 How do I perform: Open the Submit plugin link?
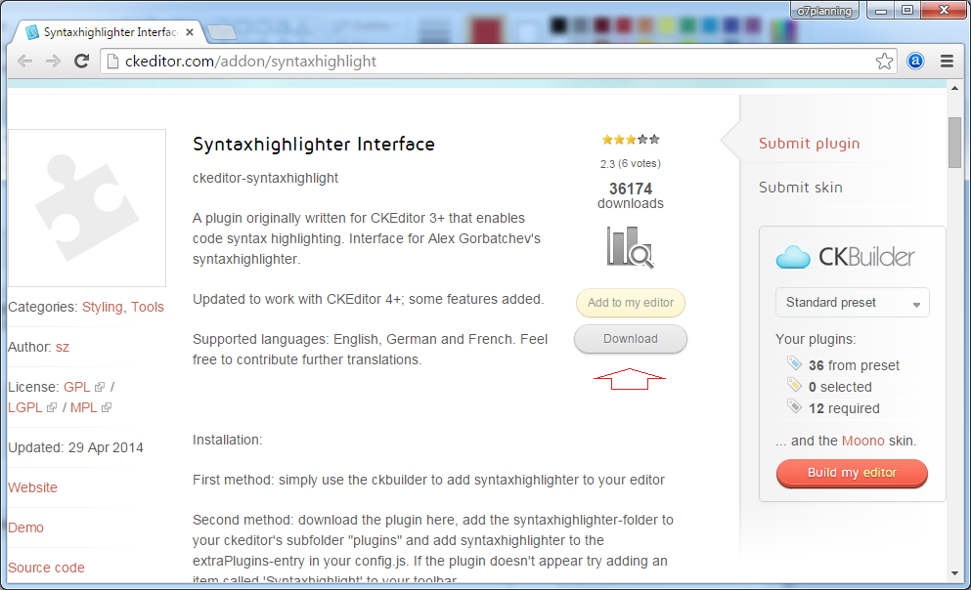pos(809,144)
